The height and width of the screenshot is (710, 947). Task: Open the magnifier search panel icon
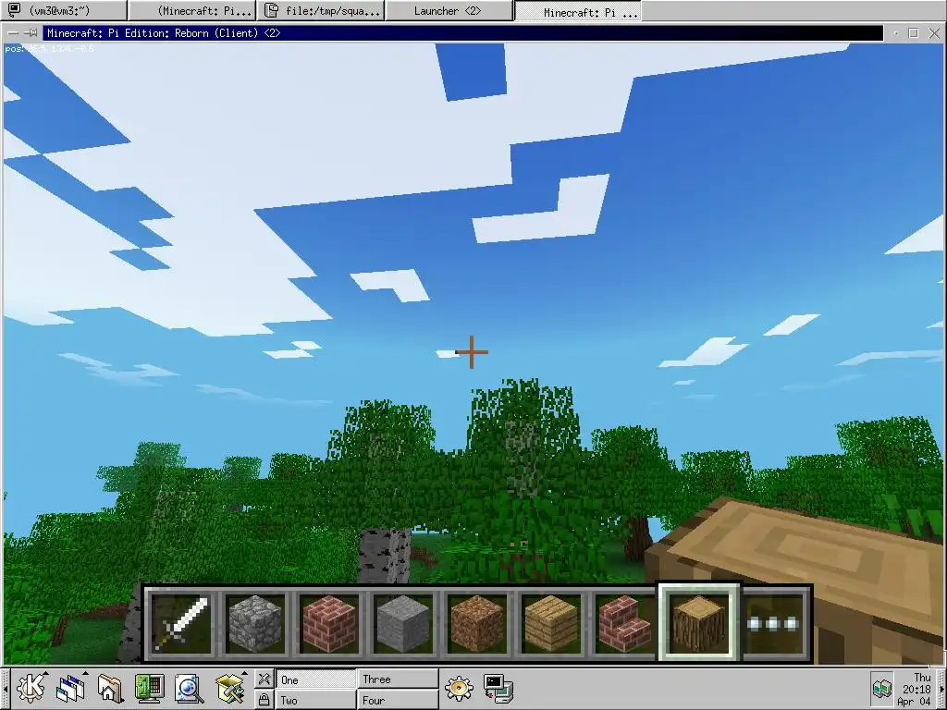(x=189, y=688)
